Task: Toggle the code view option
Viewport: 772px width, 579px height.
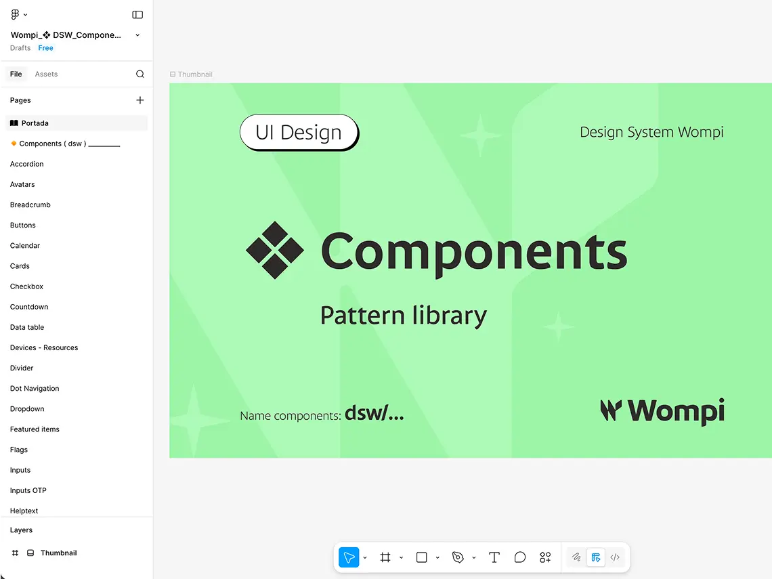Action: coord(615,557)
